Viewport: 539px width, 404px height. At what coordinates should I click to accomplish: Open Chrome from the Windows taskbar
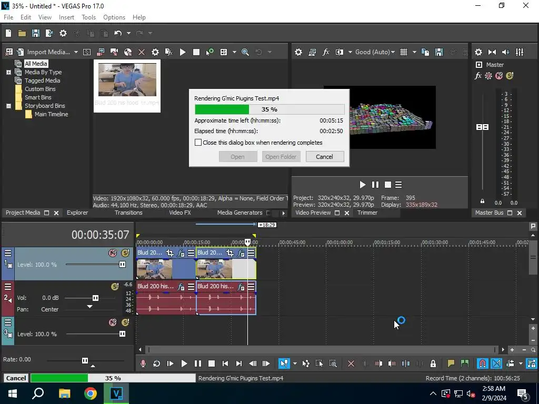click(91, 393)
